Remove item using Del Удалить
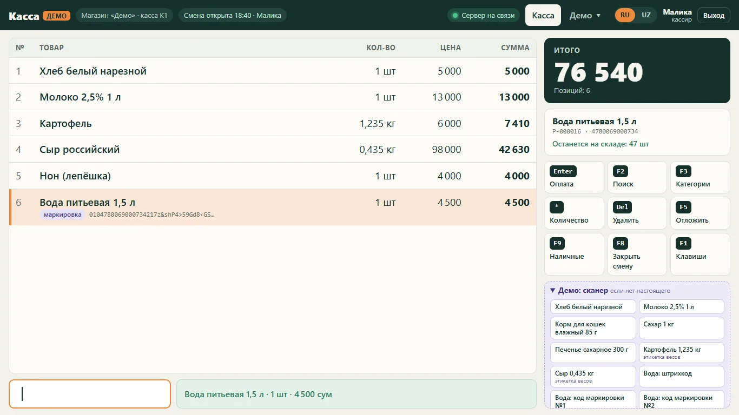The height and width of the screenshot is (415, 739). 637,213
